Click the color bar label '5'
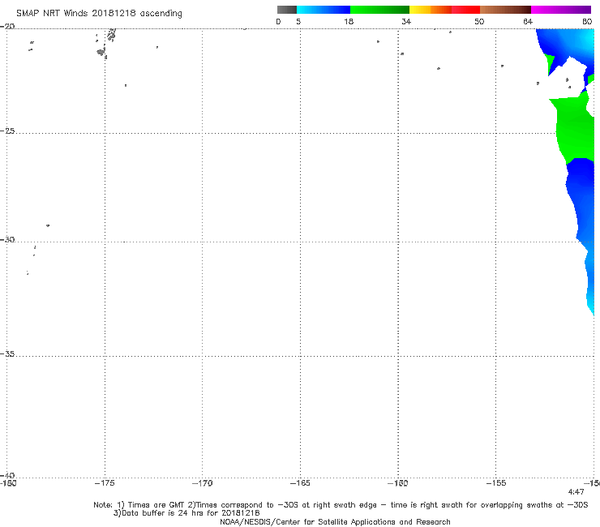The image size is (600, 527). click(298, 21)
